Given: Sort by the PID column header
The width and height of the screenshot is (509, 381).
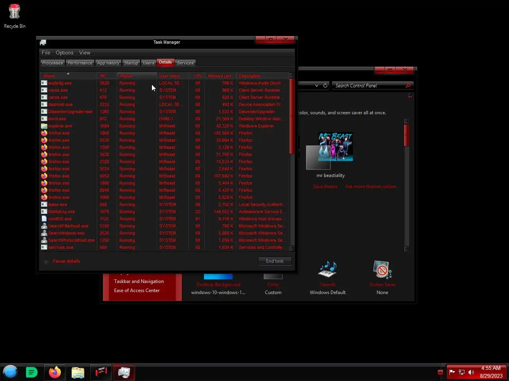Looking at the screenshot, I should (x=107, y=75).
